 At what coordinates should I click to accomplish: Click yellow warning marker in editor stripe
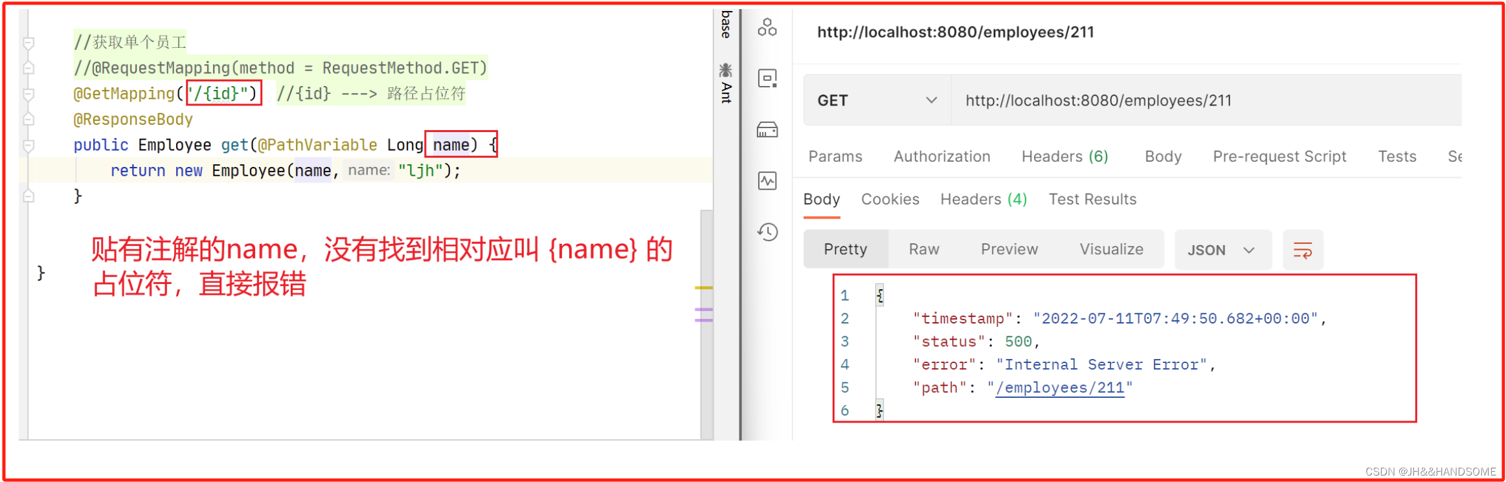(x=704, y=288)
